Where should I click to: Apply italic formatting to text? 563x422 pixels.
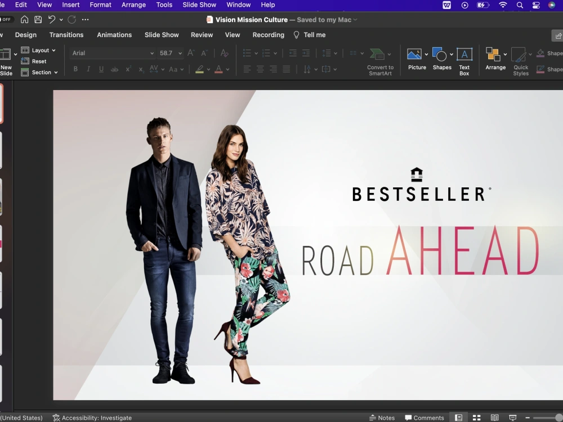(x=88, y=69)
